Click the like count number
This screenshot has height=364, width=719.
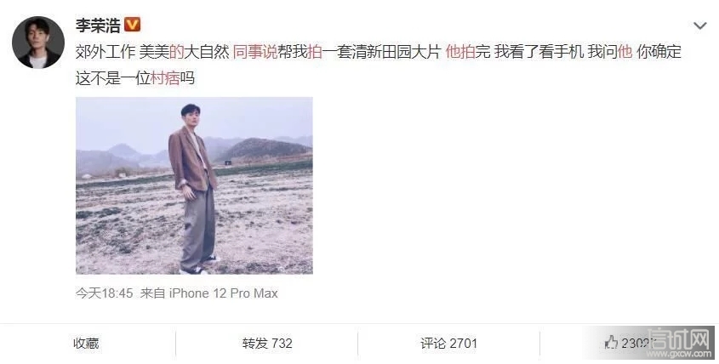(637, 343)
